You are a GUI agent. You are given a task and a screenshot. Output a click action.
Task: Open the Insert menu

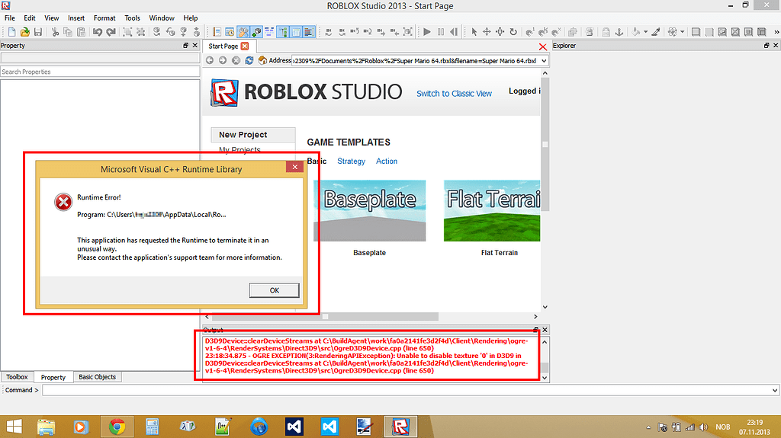[x=76, y=18]
